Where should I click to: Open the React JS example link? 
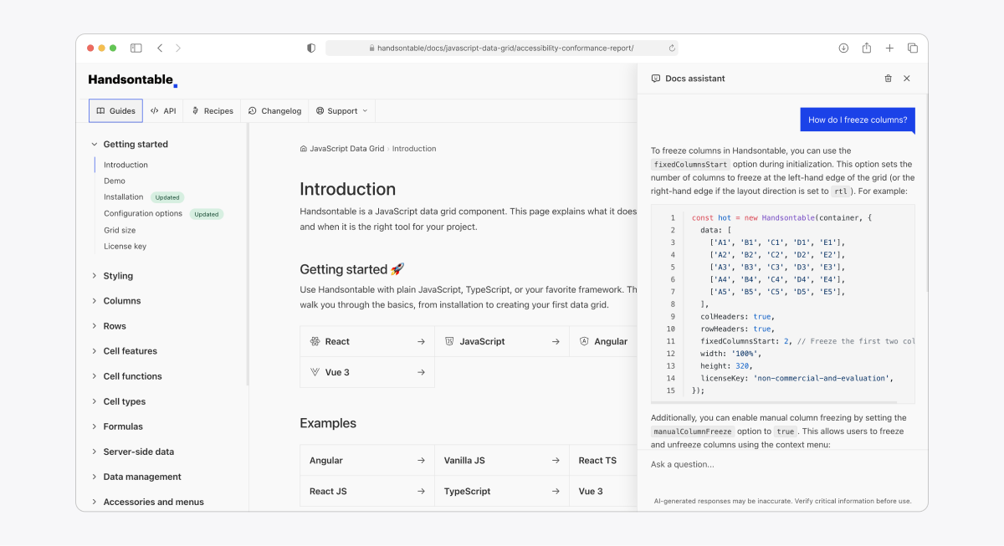tap(367, 492)
